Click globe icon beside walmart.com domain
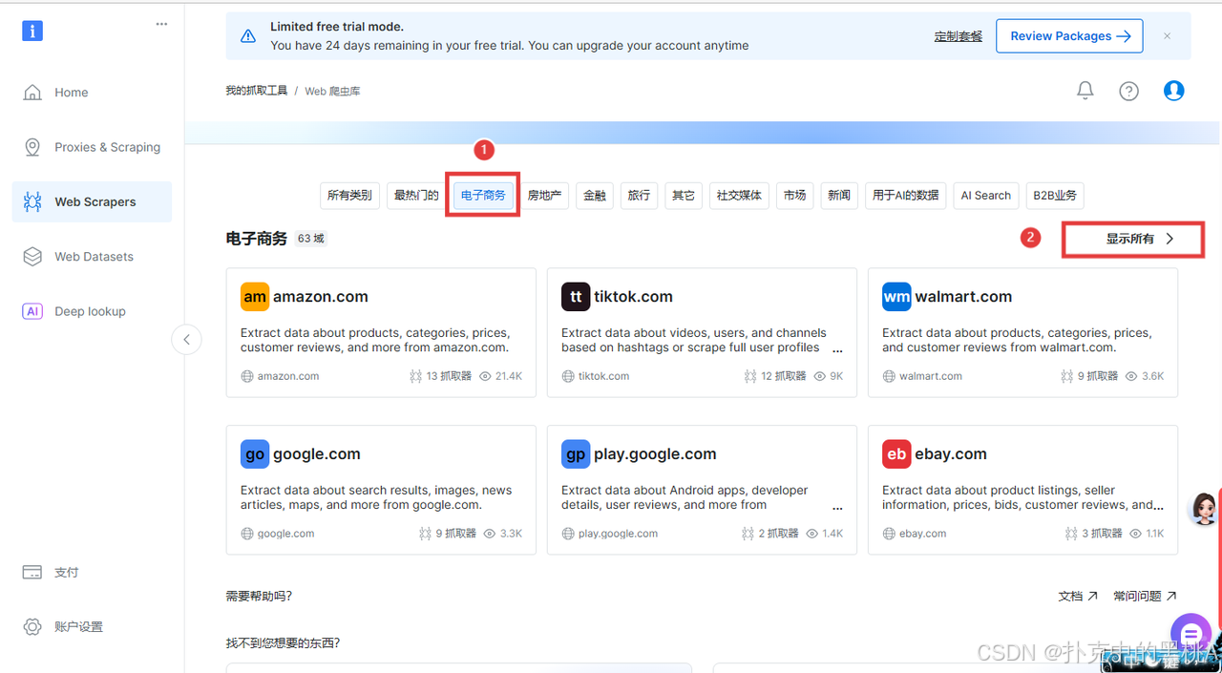Screen dimensions: 1222x673 point(889,376)
